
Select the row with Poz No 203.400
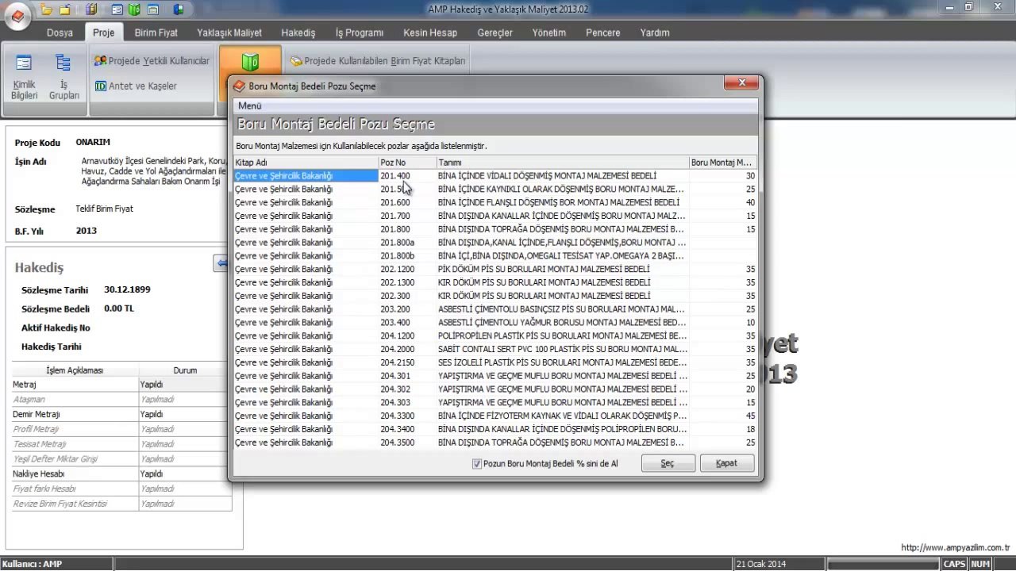pos(495,322)
